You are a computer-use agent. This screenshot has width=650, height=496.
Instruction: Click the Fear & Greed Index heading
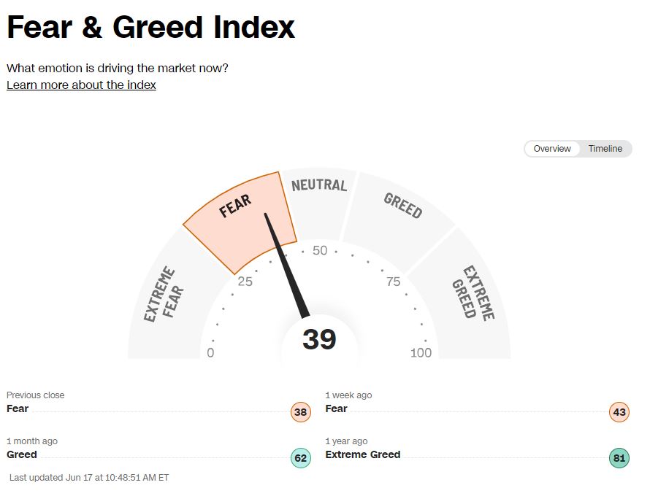click(151, 28)
